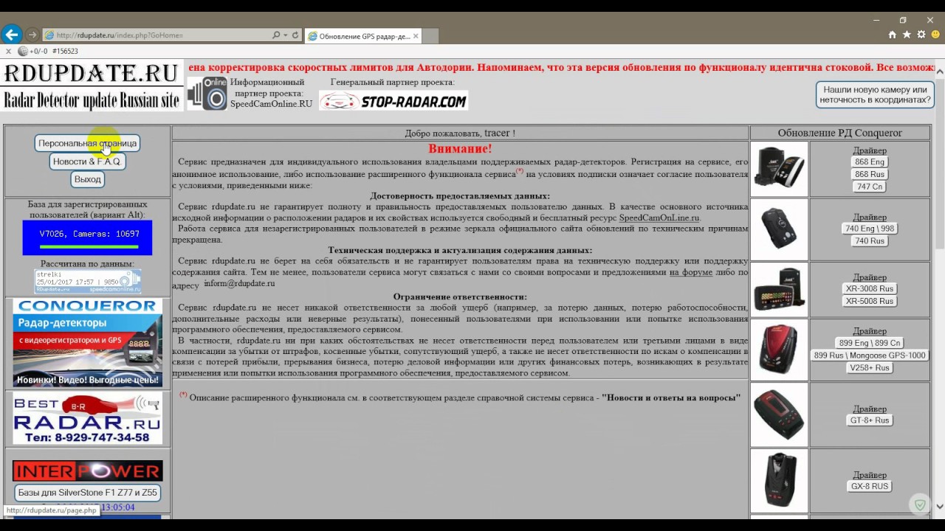Follow the 'на форуме' link
Screen dimensions: 945x531
[x=691, y=272]
